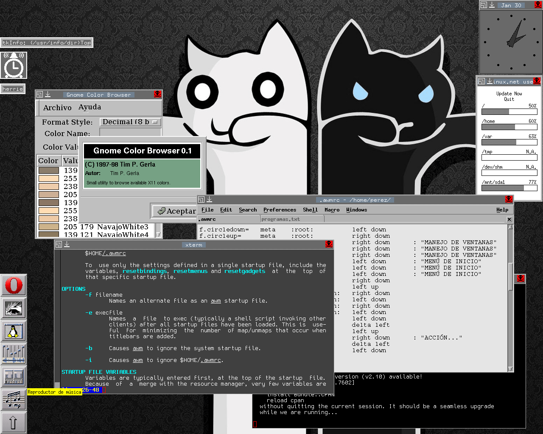Click the two-panel spreadsheet dock icon
Screen dimensions: 543x434
(x=14, y=377)
